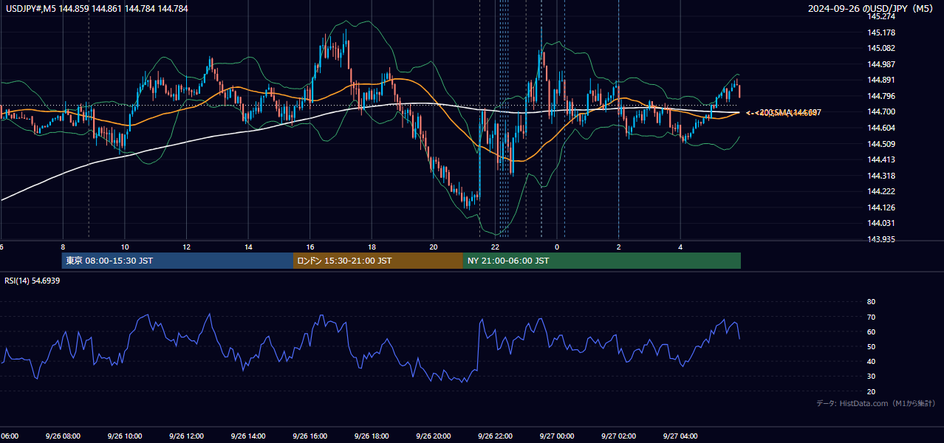This screenshot has width=944, height=443.
Task: Click price axis label 144.126
Action: click(881, 207)
